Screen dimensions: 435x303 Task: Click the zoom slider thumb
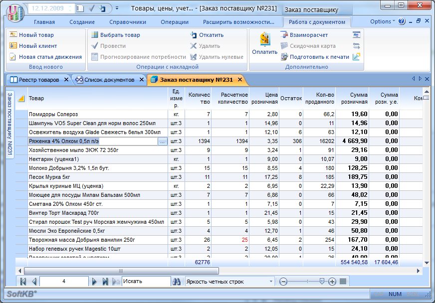(x=322, y=282)
